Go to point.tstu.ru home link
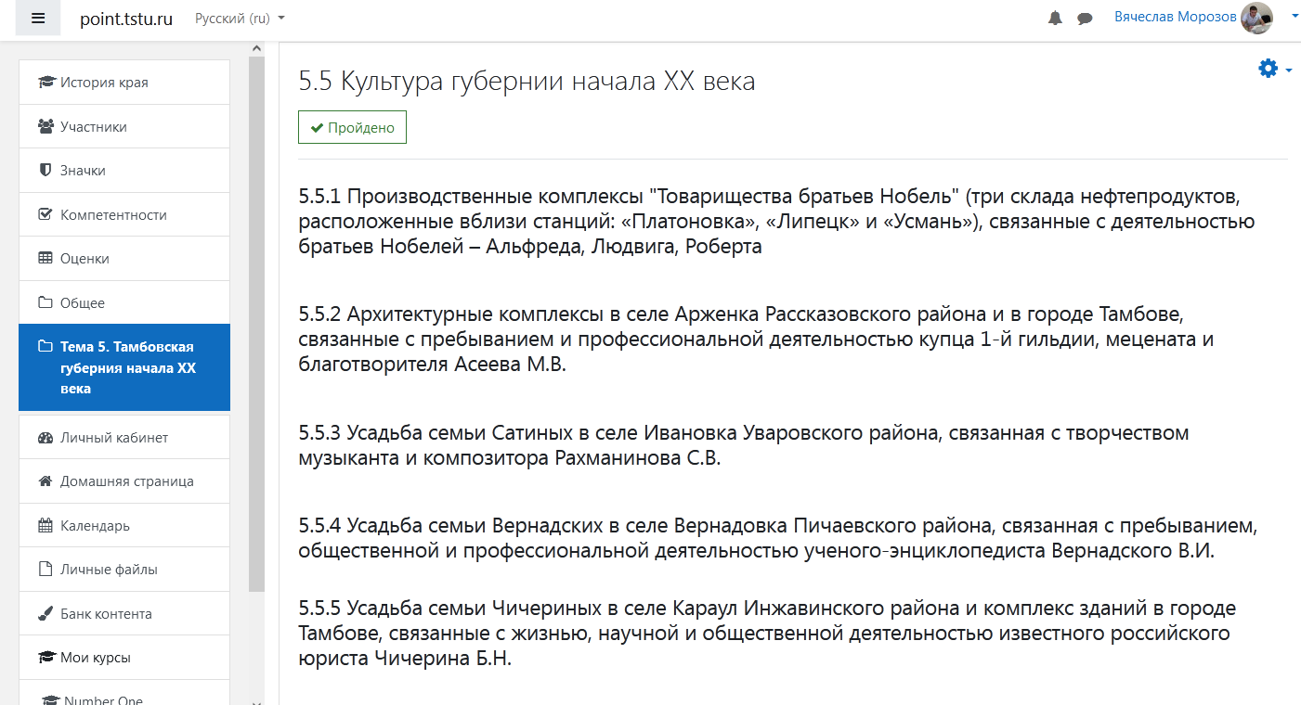1301x705 pixels. coord(126,19)
